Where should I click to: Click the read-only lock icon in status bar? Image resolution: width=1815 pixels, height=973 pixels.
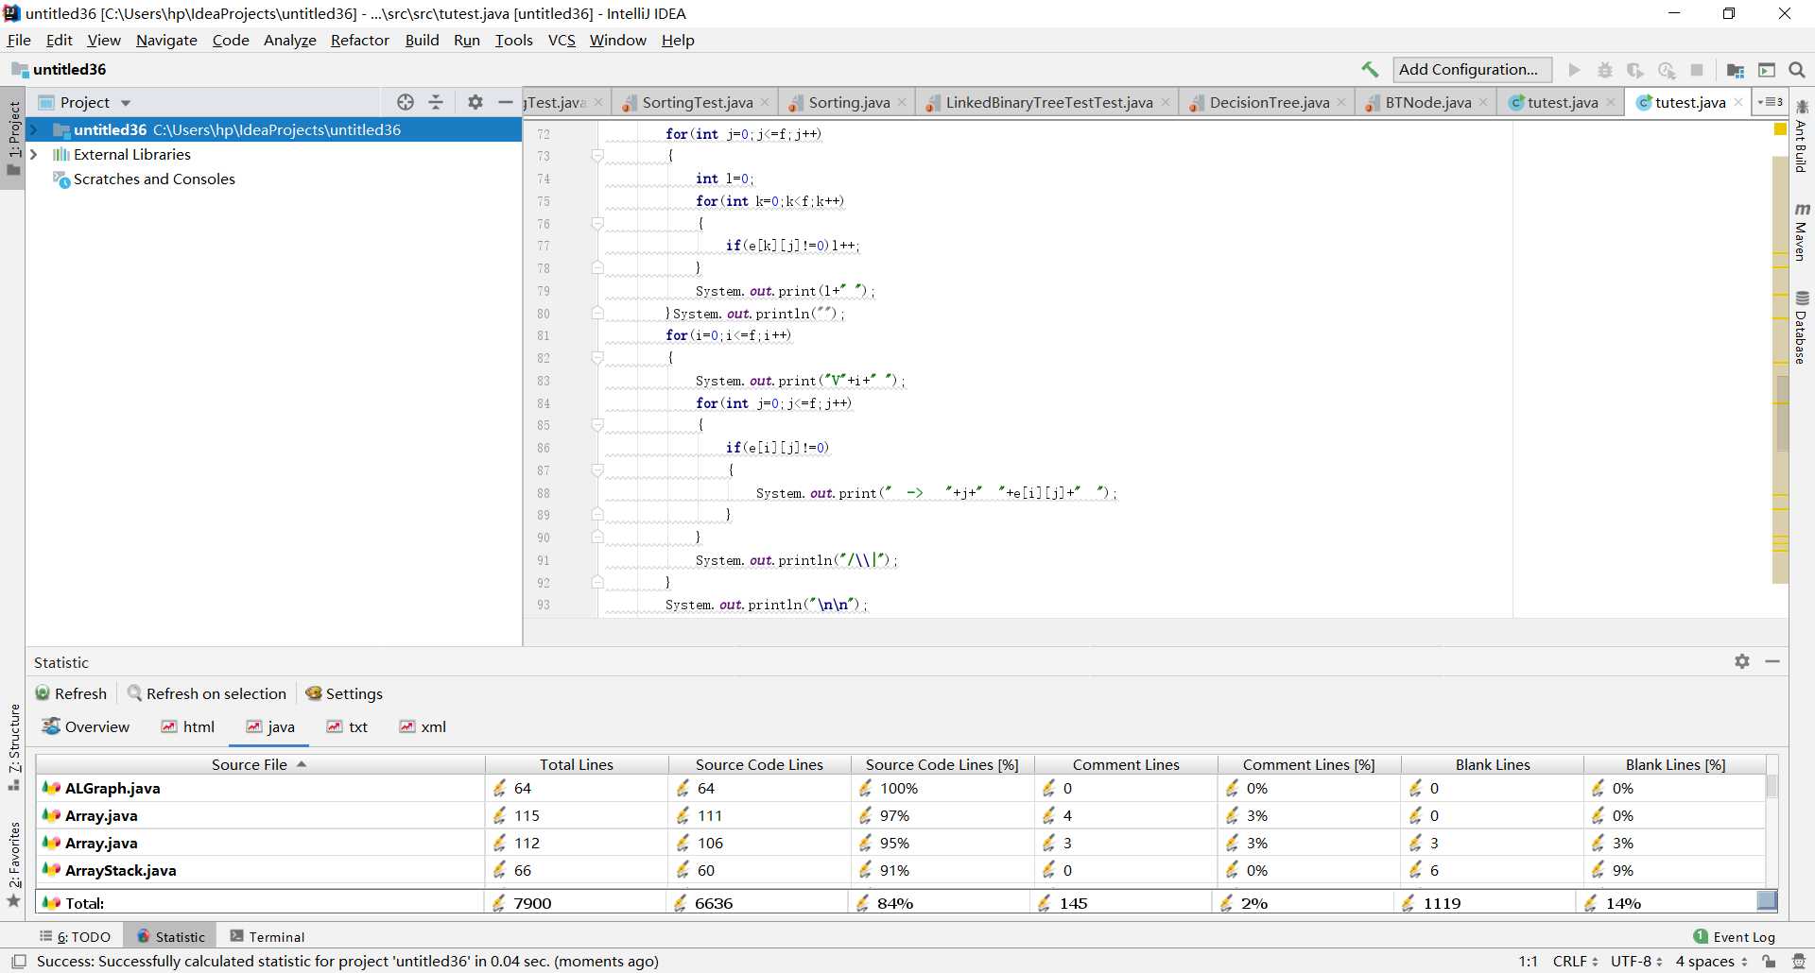[1769, 962]
